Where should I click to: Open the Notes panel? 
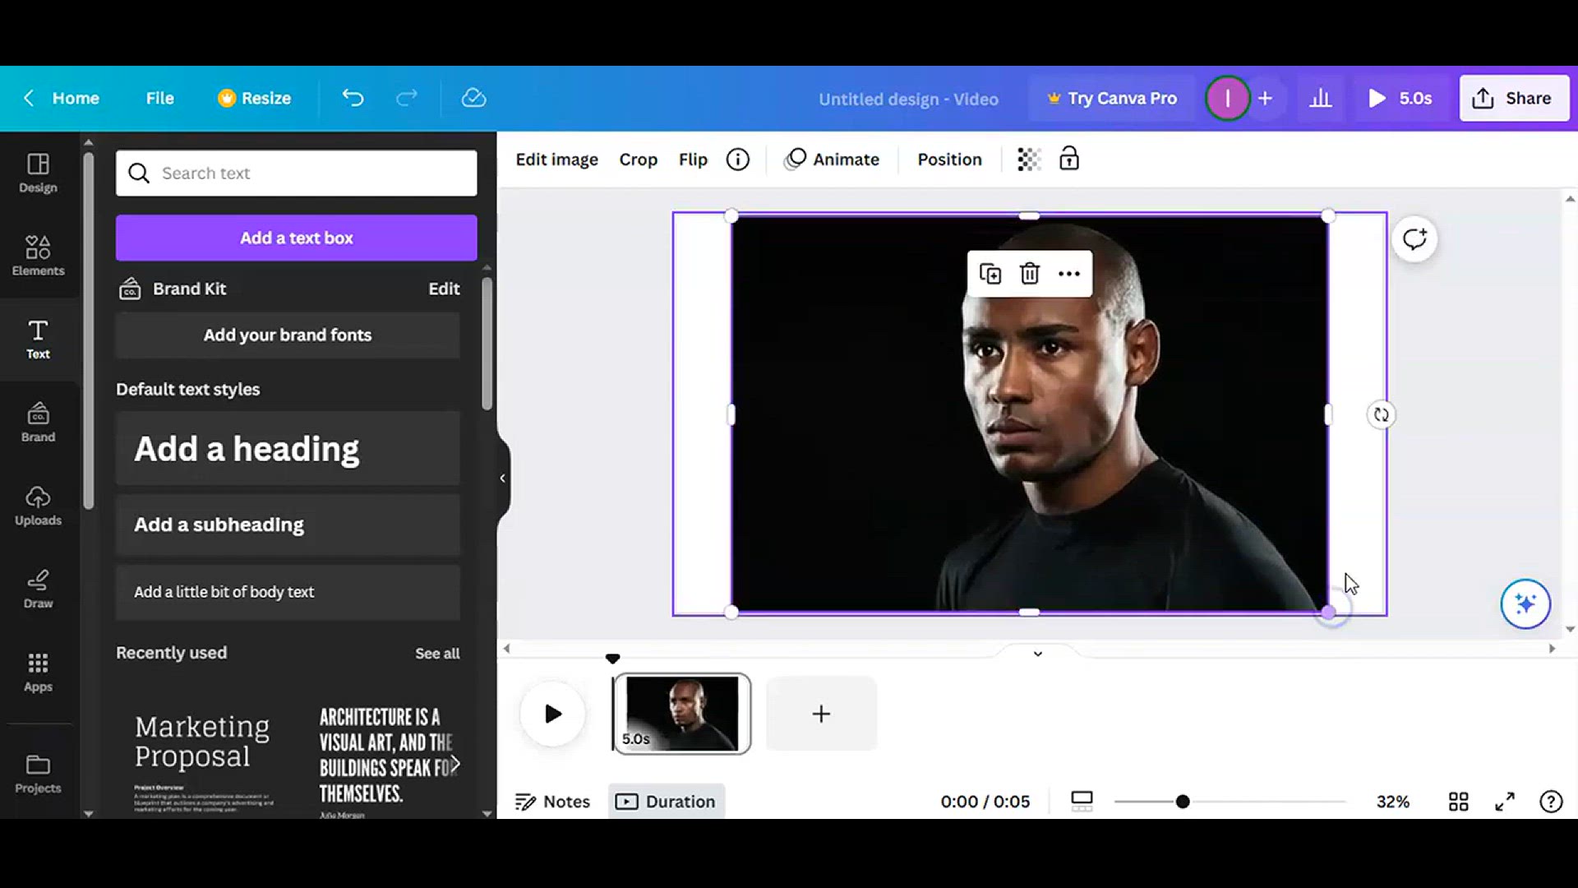point(552,802)
